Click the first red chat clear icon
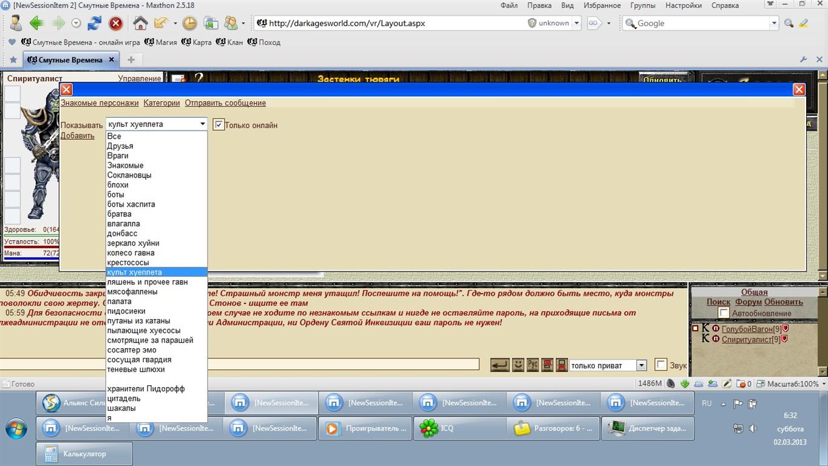 [547, 365]
